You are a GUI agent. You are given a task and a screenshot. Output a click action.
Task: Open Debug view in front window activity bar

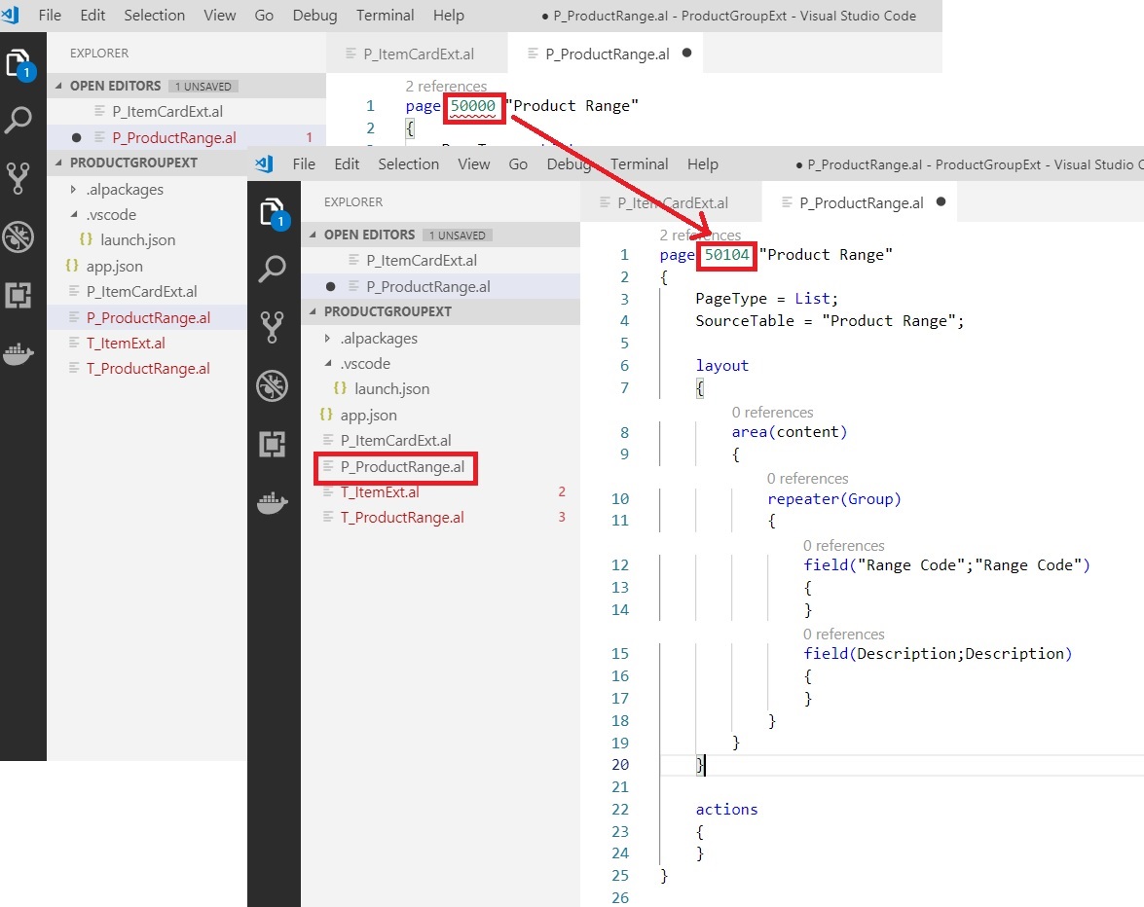(x=273, y=386)
